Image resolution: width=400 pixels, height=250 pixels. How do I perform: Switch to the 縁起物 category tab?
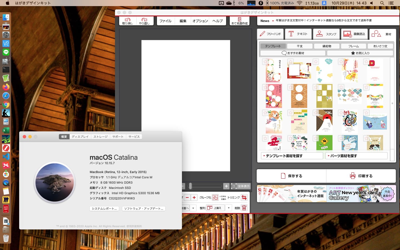pyautogui.click(x=327, y=46)
